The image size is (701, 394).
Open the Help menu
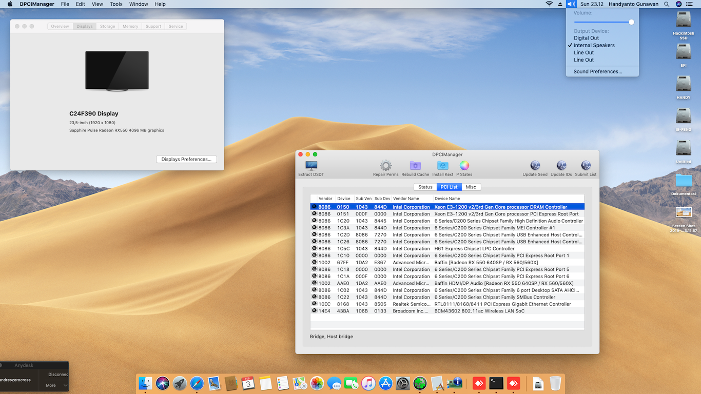click(x=160, y=4)
